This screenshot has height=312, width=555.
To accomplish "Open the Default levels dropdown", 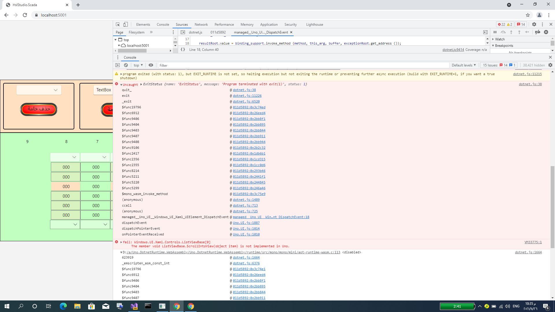I will [463, 65].
